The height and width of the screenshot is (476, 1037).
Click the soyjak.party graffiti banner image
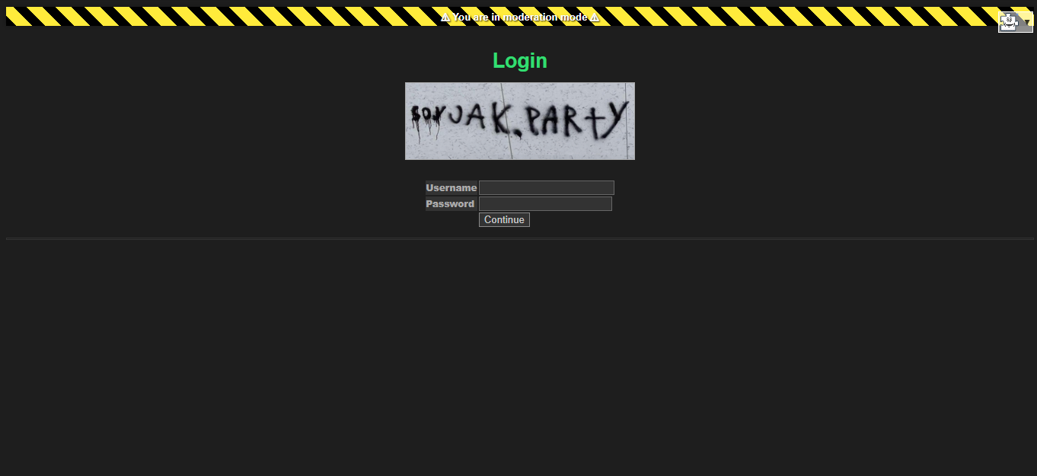(520, 121)
